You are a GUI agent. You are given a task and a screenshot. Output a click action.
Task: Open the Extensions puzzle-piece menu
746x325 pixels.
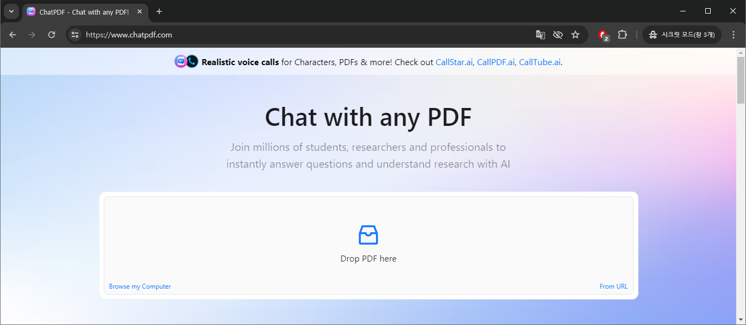point(623,34)
